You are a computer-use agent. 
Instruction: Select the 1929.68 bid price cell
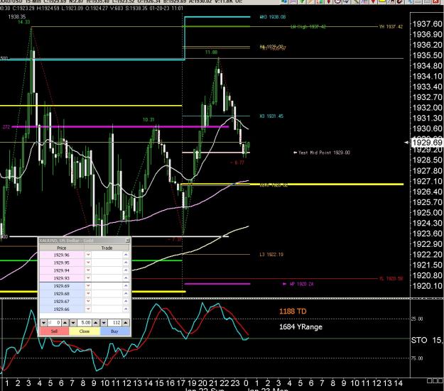pyautogui.click(x=62, y=294)
